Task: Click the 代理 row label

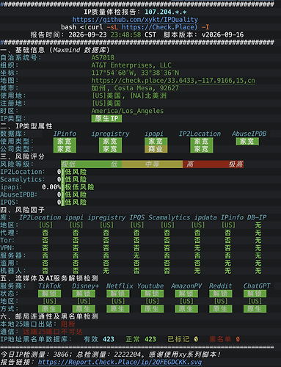Action: [10, 233]
